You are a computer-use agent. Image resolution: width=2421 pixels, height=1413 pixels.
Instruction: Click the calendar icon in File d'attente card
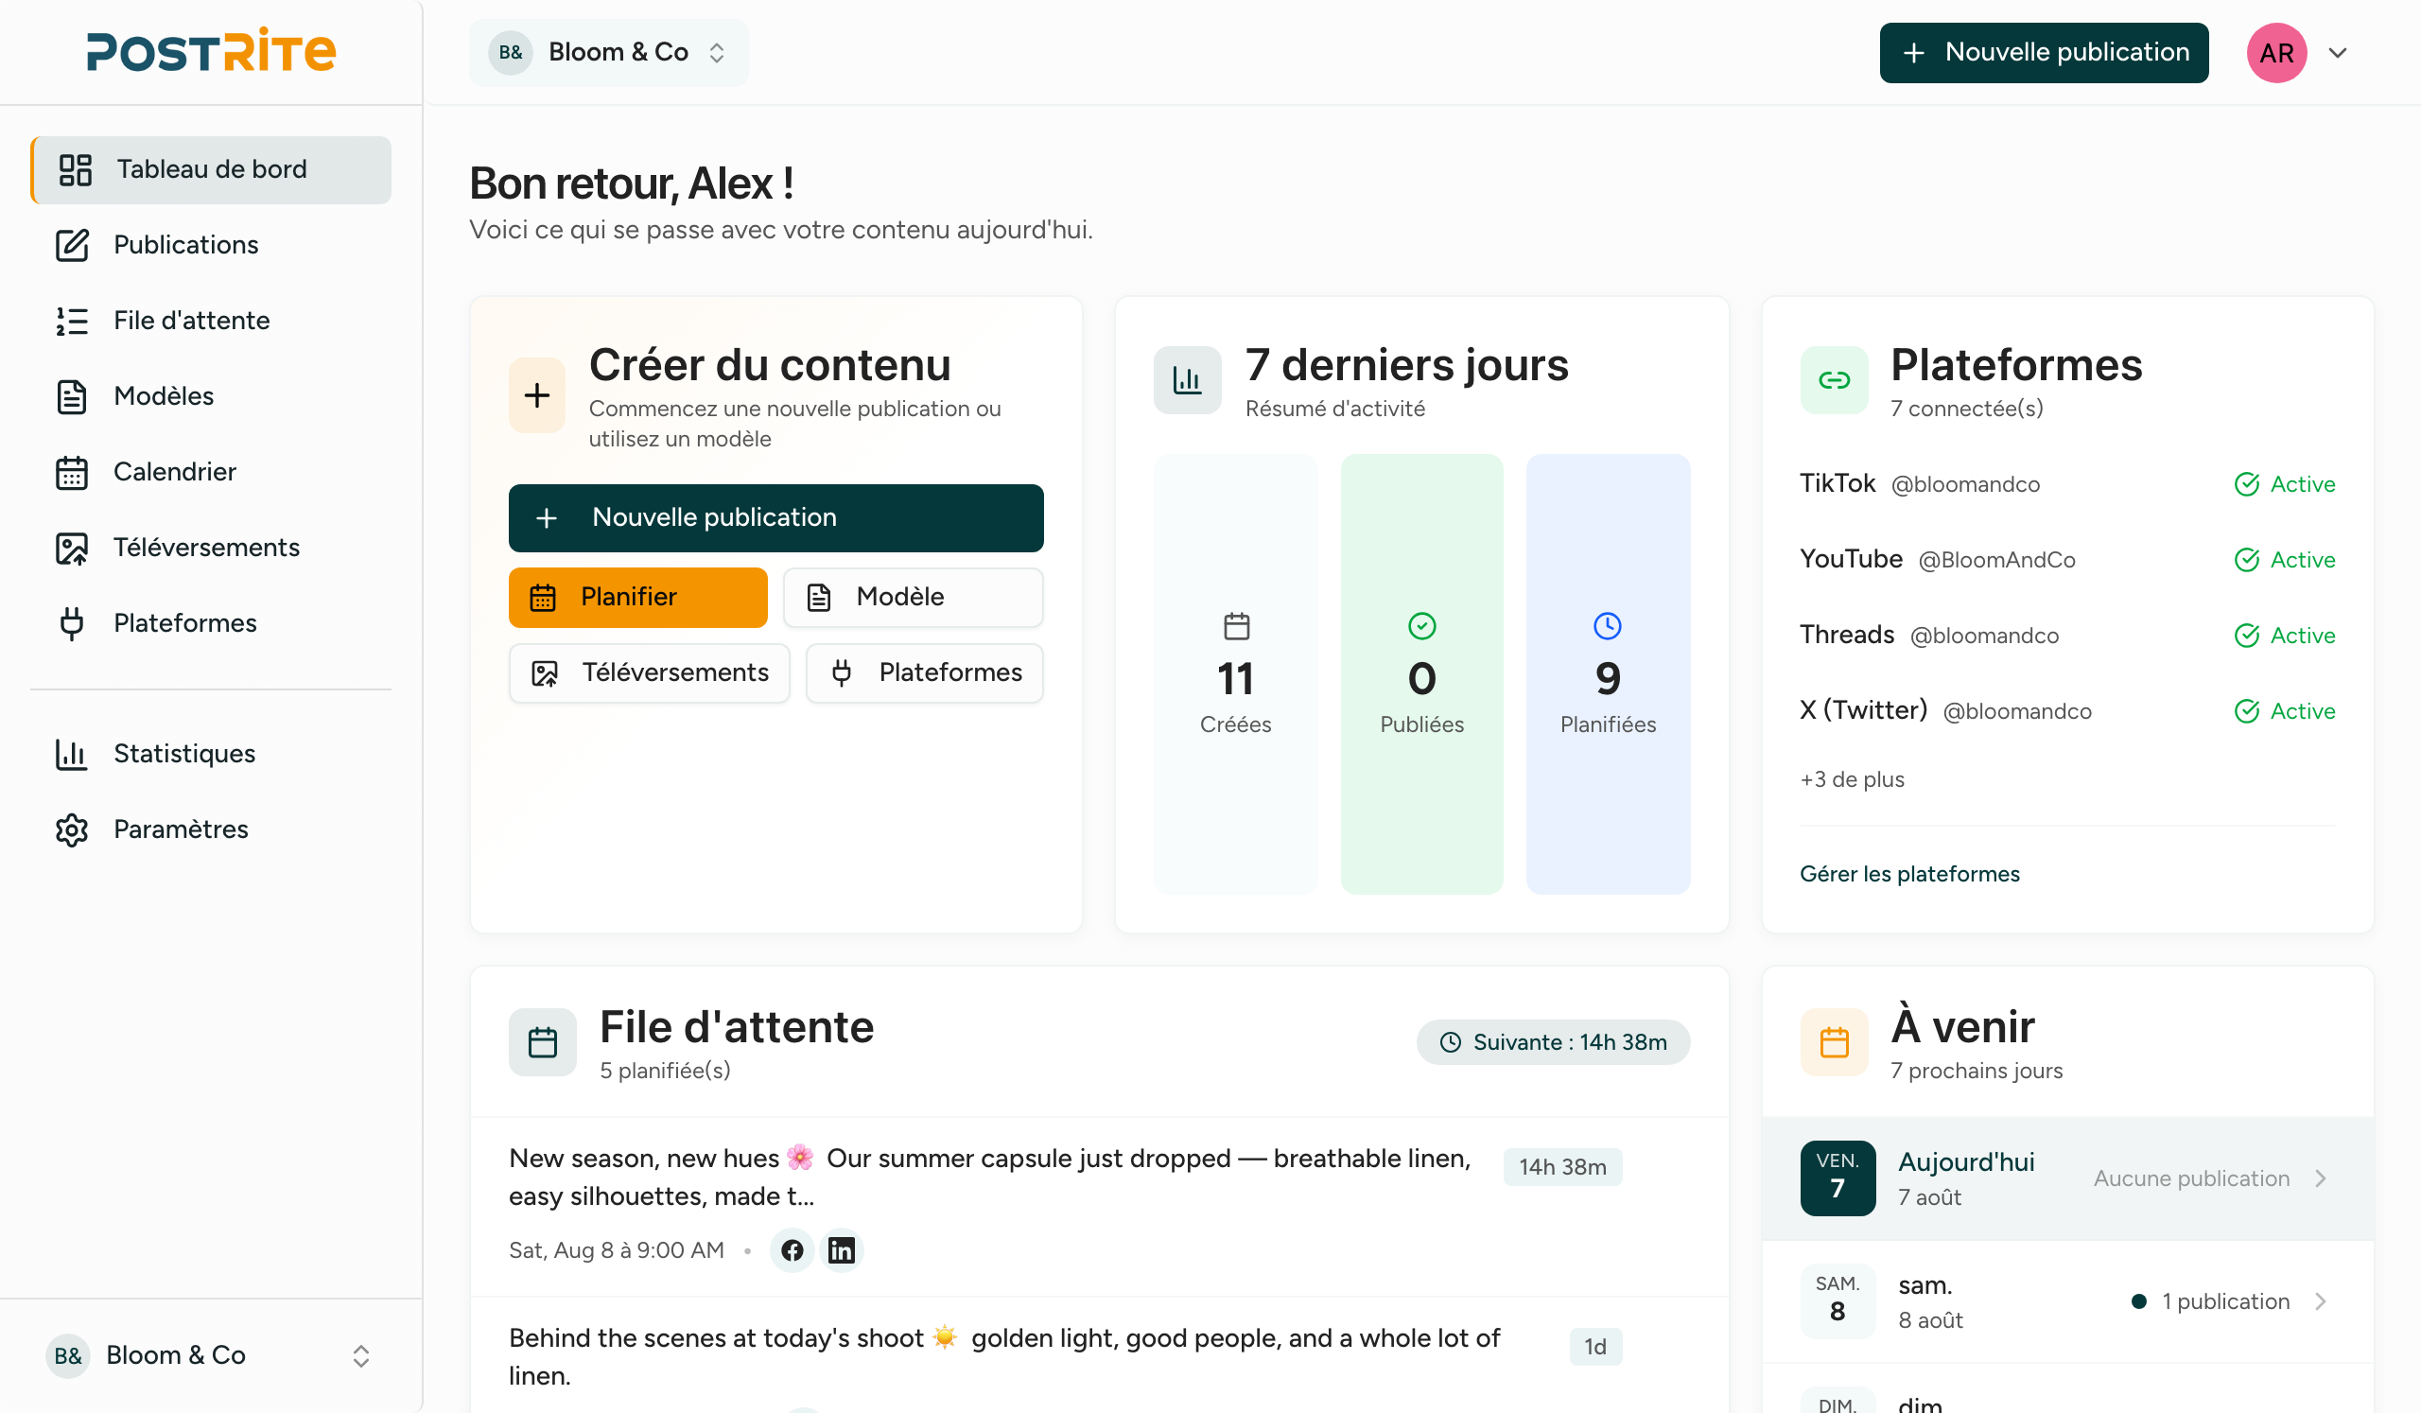(x=543, y=1042)
